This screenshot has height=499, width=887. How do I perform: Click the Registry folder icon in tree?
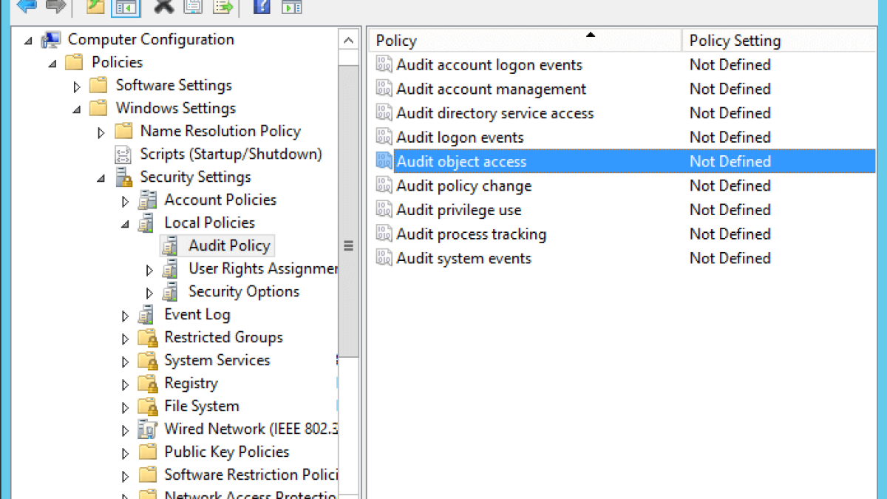[x=148, y=384]
